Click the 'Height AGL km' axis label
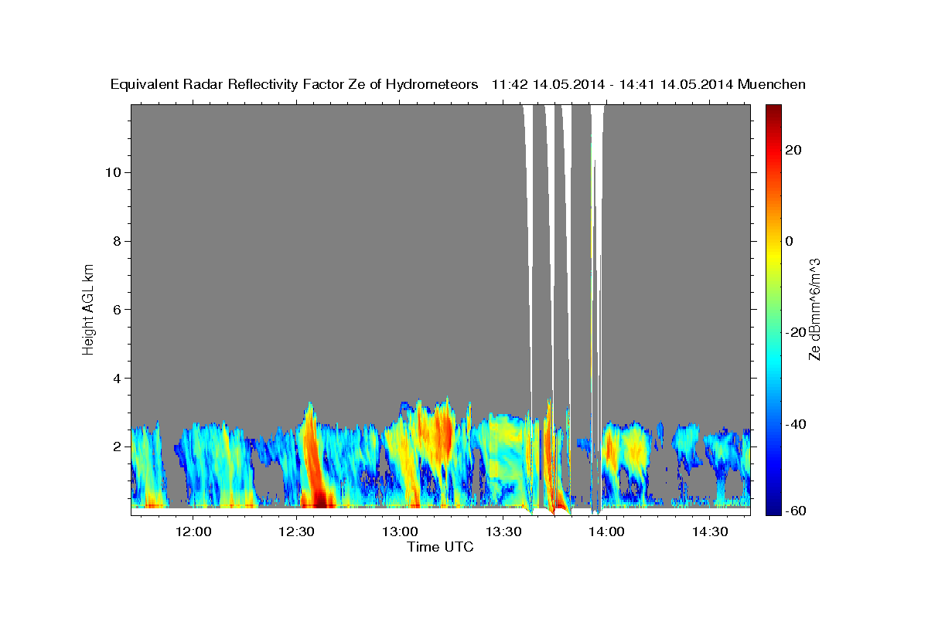 89,310
